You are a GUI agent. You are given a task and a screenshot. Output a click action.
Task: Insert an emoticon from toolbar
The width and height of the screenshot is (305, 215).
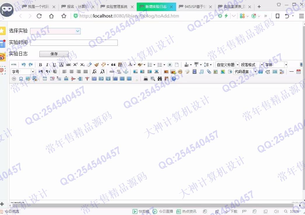(180, 72)
